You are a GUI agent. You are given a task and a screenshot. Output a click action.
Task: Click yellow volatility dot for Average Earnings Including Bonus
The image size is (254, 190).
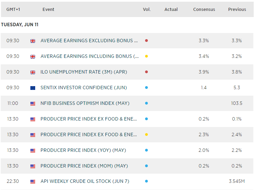click(146, 56)
